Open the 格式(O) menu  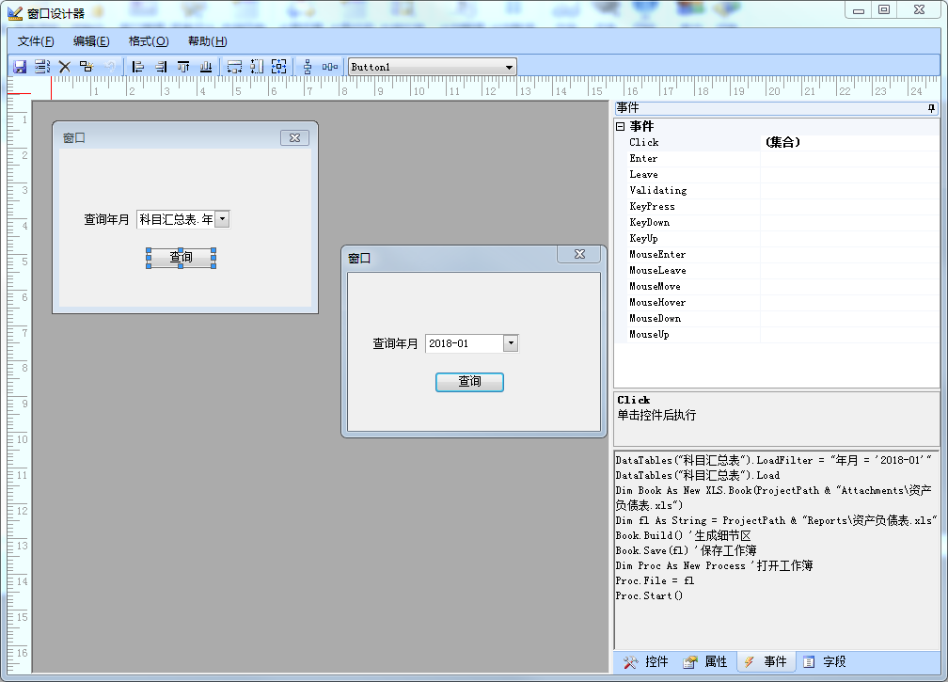click(x=149, y=41)
